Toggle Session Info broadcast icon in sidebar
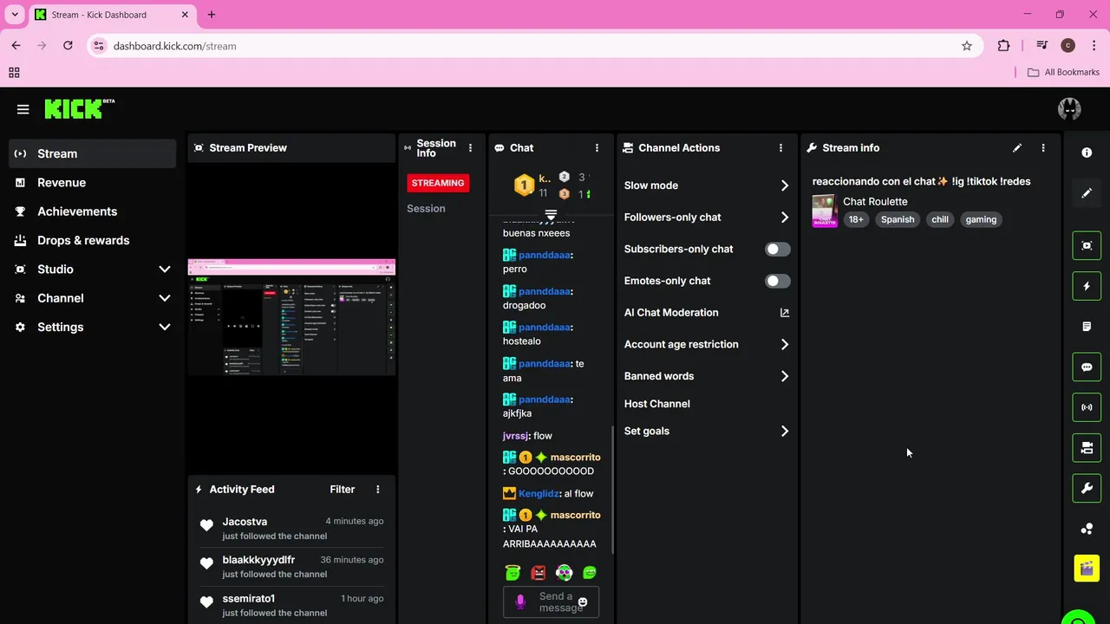Image resolution: width=1110 pixels, height=624 pixels. coord(1087,407)
